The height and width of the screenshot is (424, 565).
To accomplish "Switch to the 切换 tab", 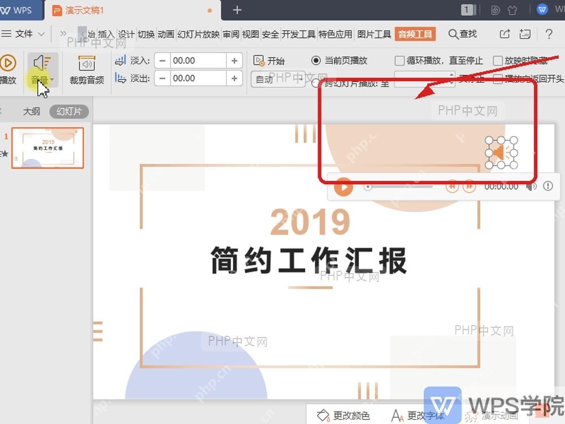I will (x=146, y=34).
